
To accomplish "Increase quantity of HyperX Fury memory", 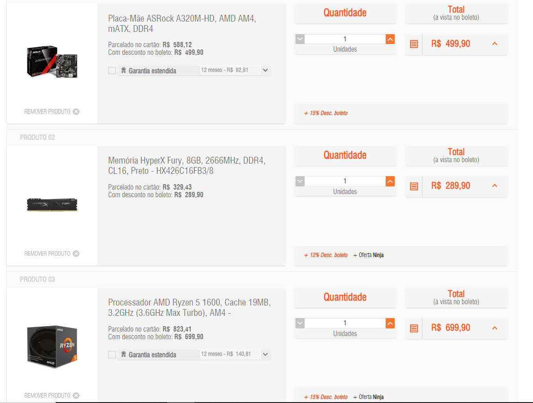I will pyautogui.click(x=390, y=181).
